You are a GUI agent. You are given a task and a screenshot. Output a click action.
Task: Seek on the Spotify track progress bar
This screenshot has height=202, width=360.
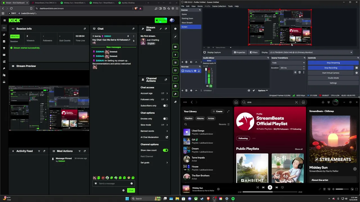click(270, 192)
